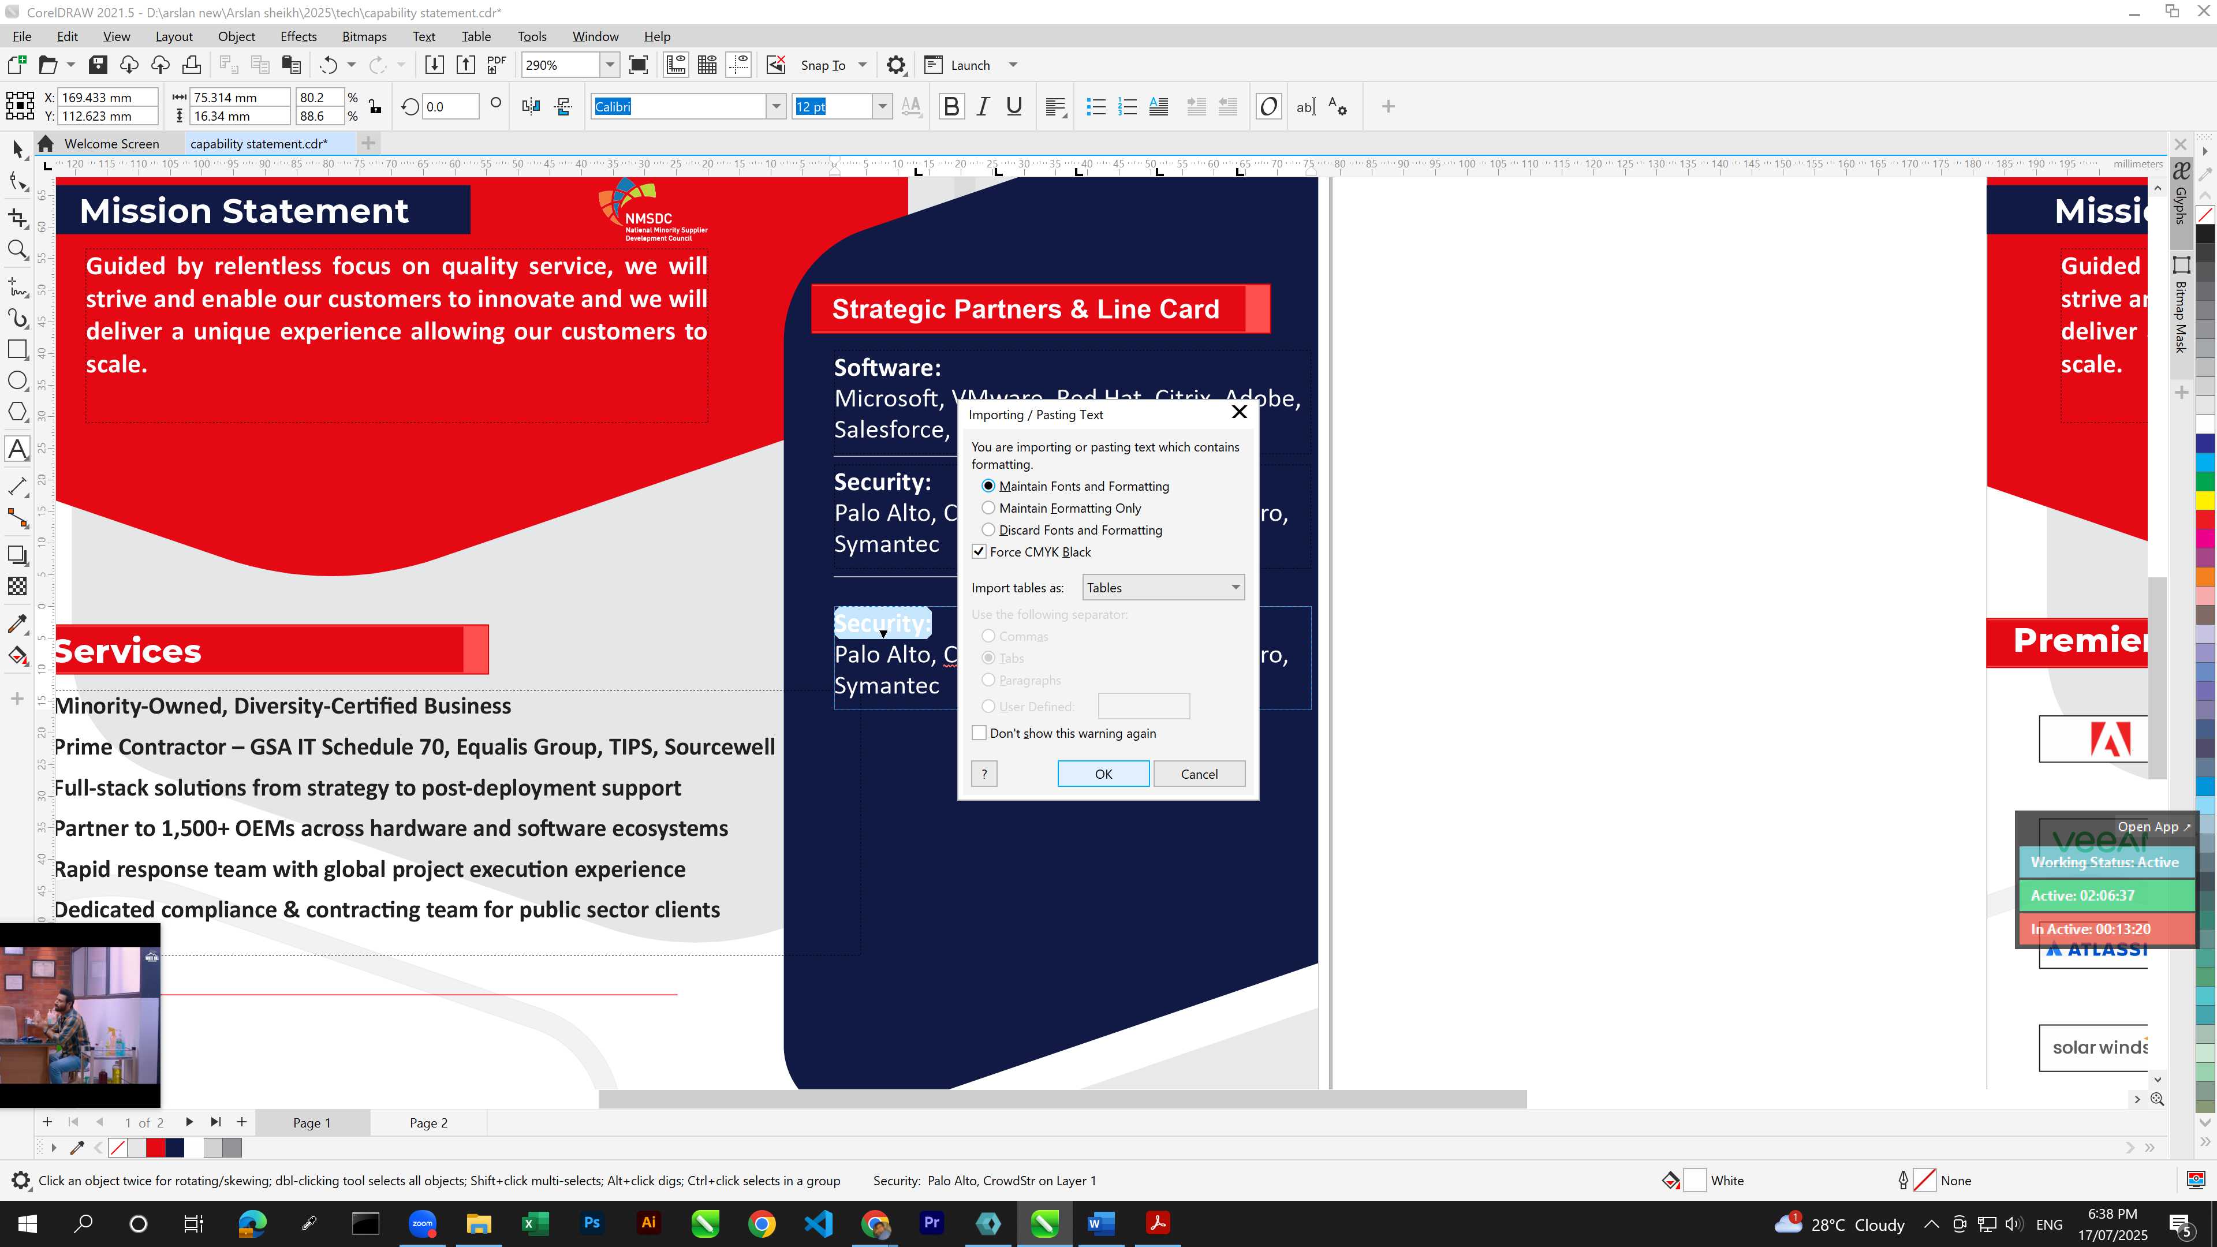Open the Text menu
The width and height of the screenshot is (2217, 1247).
pos(423,36)
